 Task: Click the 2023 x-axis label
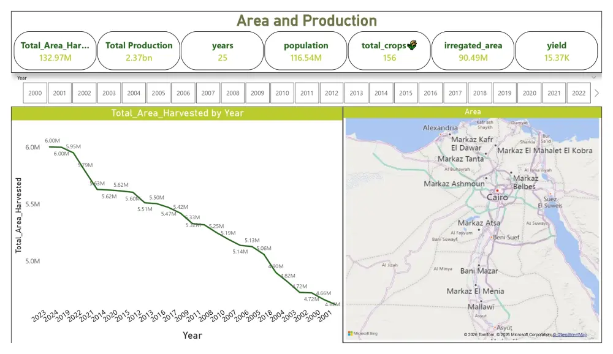pyautogui.click(x=39, y=315)
